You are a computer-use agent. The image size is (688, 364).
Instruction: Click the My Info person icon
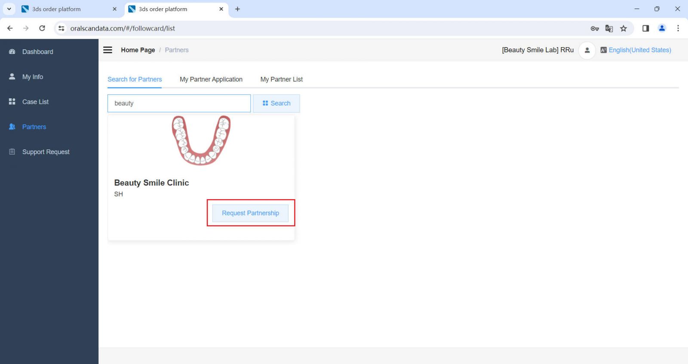[12, 76]
